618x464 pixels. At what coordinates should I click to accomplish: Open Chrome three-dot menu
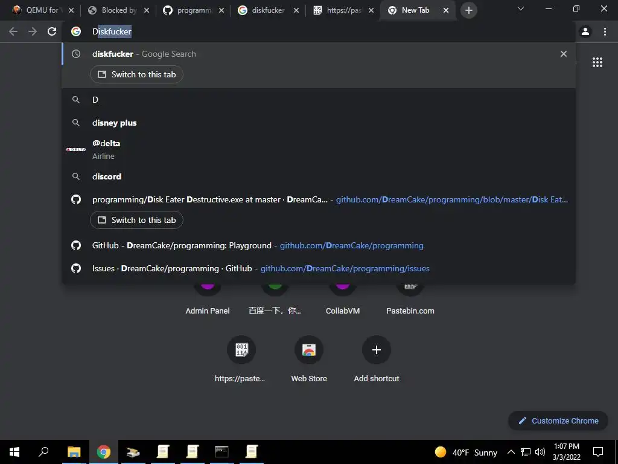[605, 31]
